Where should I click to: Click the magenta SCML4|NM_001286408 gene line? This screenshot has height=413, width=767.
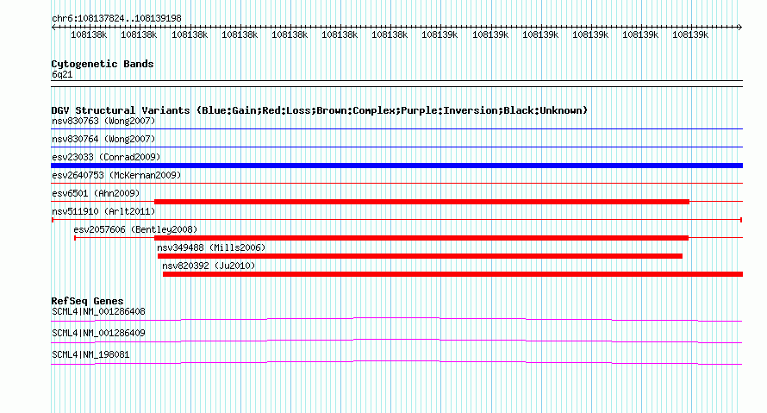[x=396, y=320]
